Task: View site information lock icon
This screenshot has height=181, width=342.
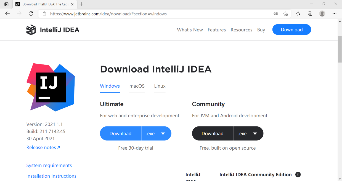Action: click(44, 13)
